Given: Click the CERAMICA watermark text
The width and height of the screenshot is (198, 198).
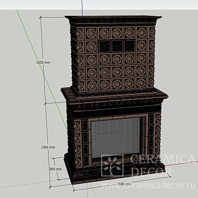Looking at the screenshot, I should [162, 159].
